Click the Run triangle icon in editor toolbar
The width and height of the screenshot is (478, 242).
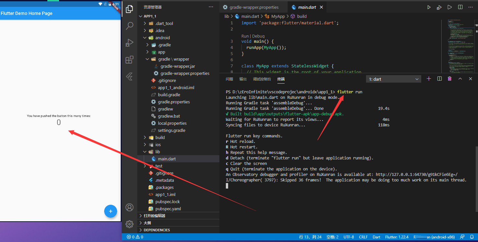tap(429, 7)
